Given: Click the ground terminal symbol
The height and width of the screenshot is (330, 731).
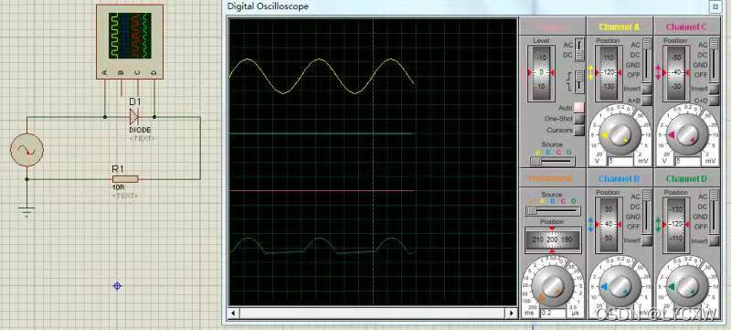Looking at the screenshot, I should (x=26, y=212).
